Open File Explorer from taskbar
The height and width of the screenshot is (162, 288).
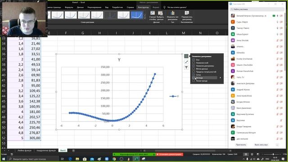point(77,159)
